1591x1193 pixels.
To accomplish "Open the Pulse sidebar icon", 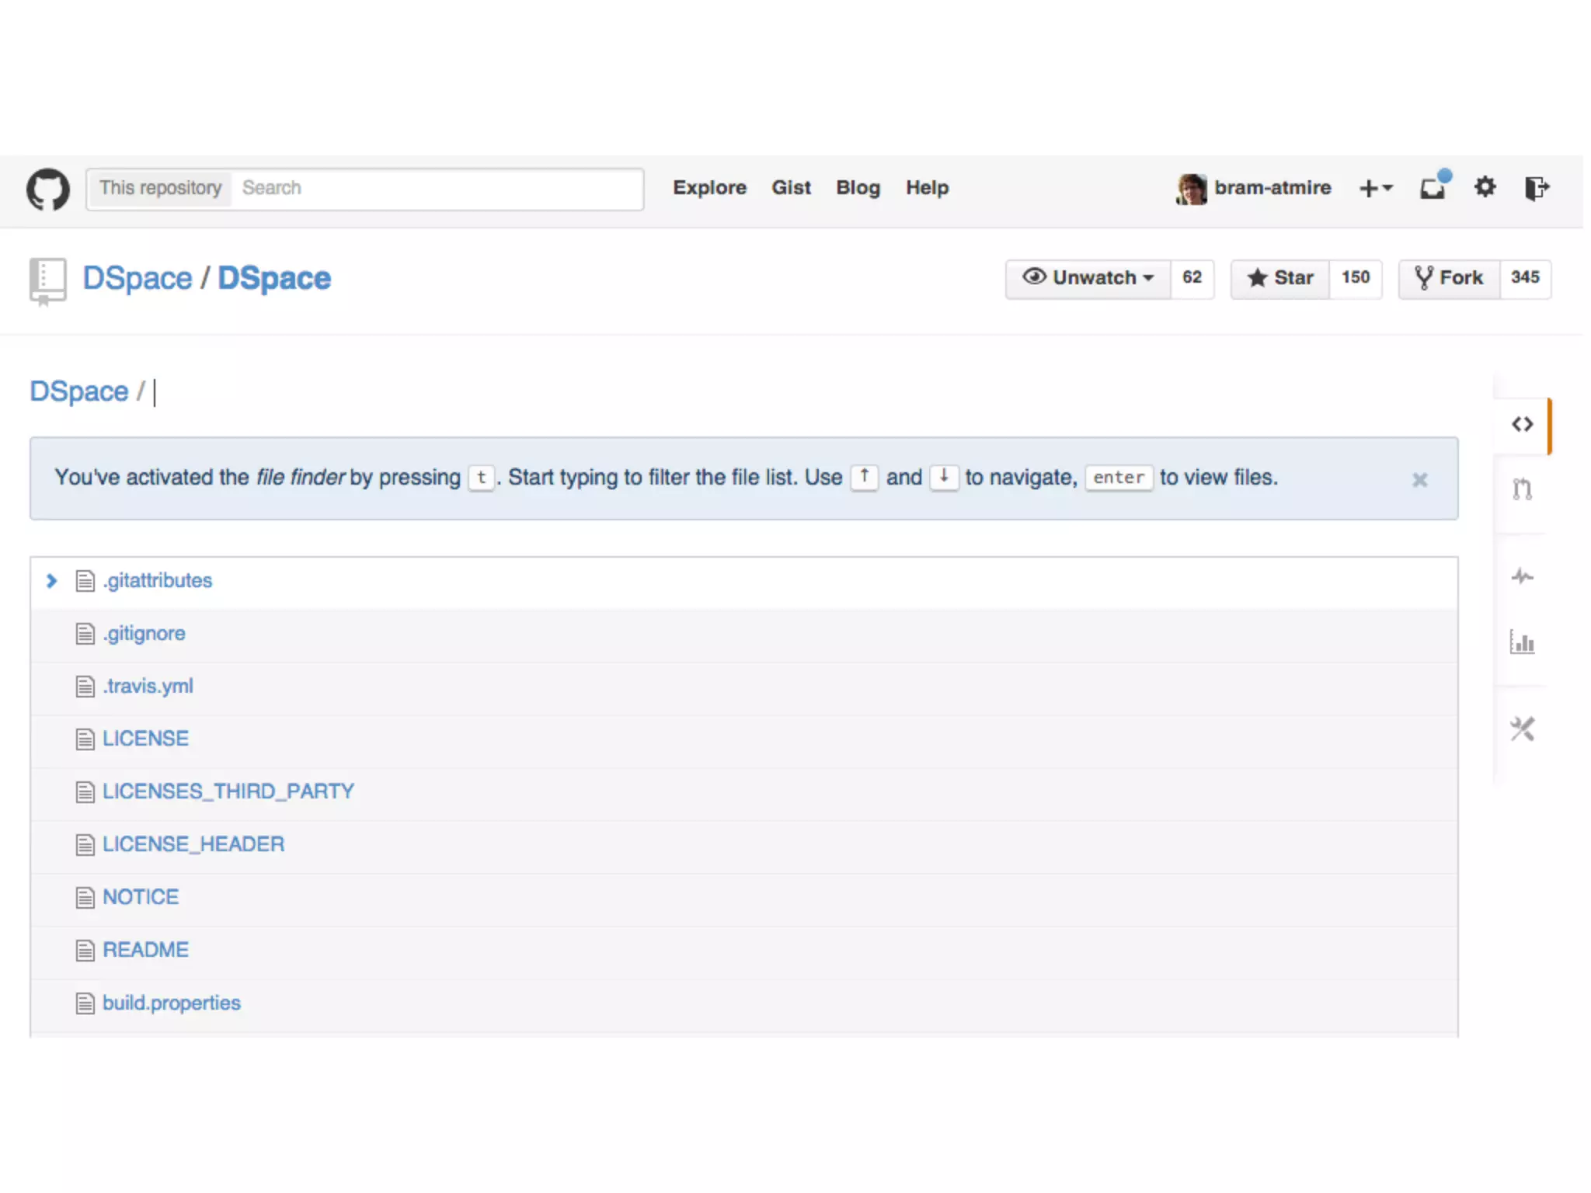I will click(1522, 576).
